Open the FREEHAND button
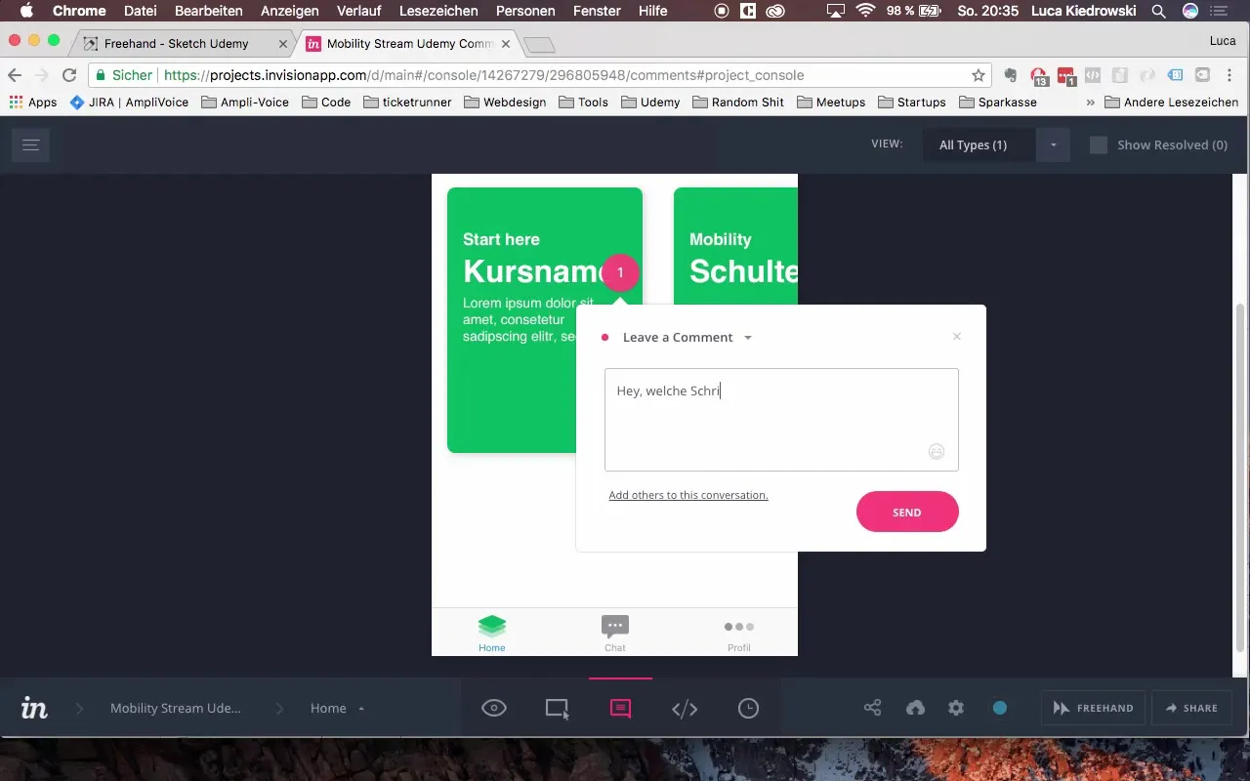 point(1093,709)
